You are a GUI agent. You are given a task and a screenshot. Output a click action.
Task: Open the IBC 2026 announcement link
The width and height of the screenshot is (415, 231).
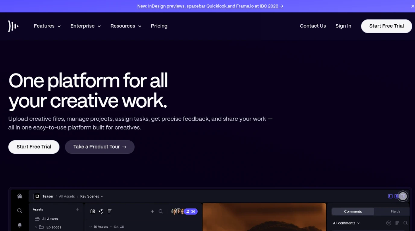(210, 6)
